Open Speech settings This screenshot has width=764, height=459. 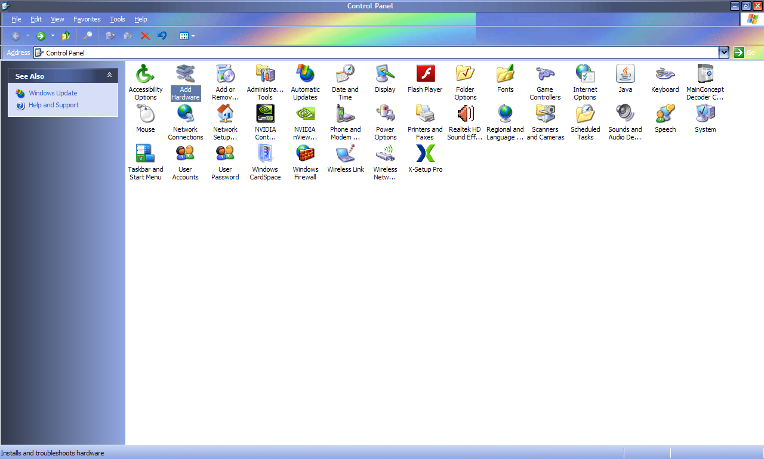[665, 118]
